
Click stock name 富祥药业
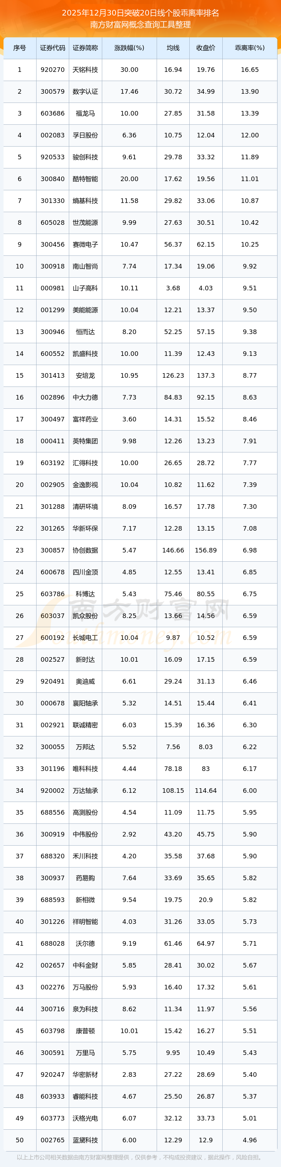point(85,419)
